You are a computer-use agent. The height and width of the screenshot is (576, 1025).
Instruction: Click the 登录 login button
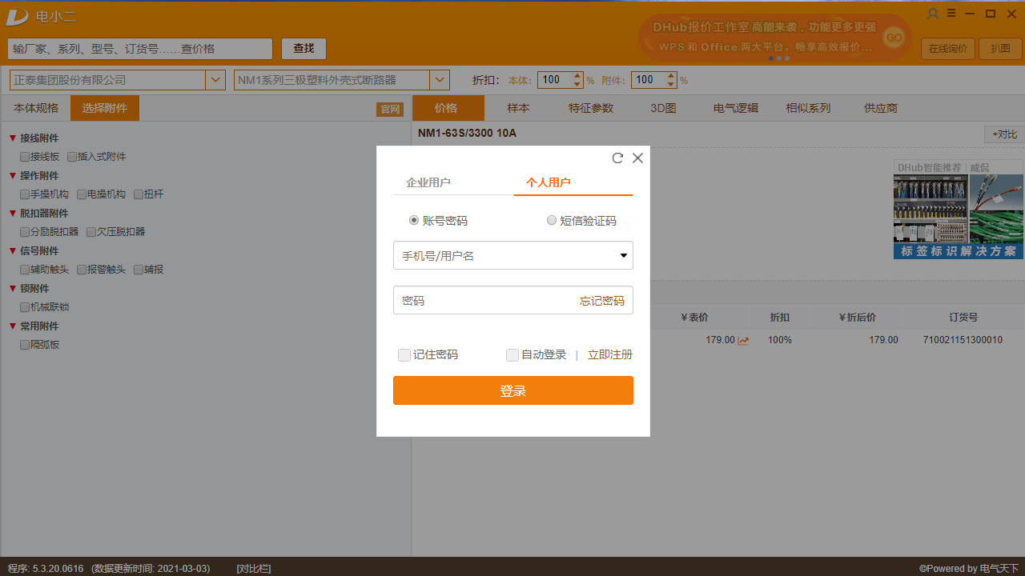coord(512,390)
